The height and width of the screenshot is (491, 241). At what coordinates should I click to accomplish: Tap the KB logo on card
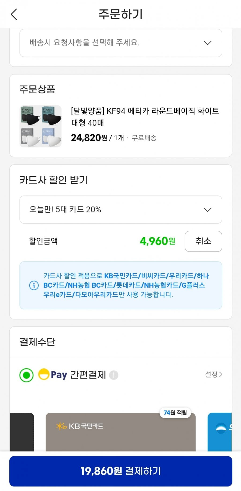click(x=61, y=426)
